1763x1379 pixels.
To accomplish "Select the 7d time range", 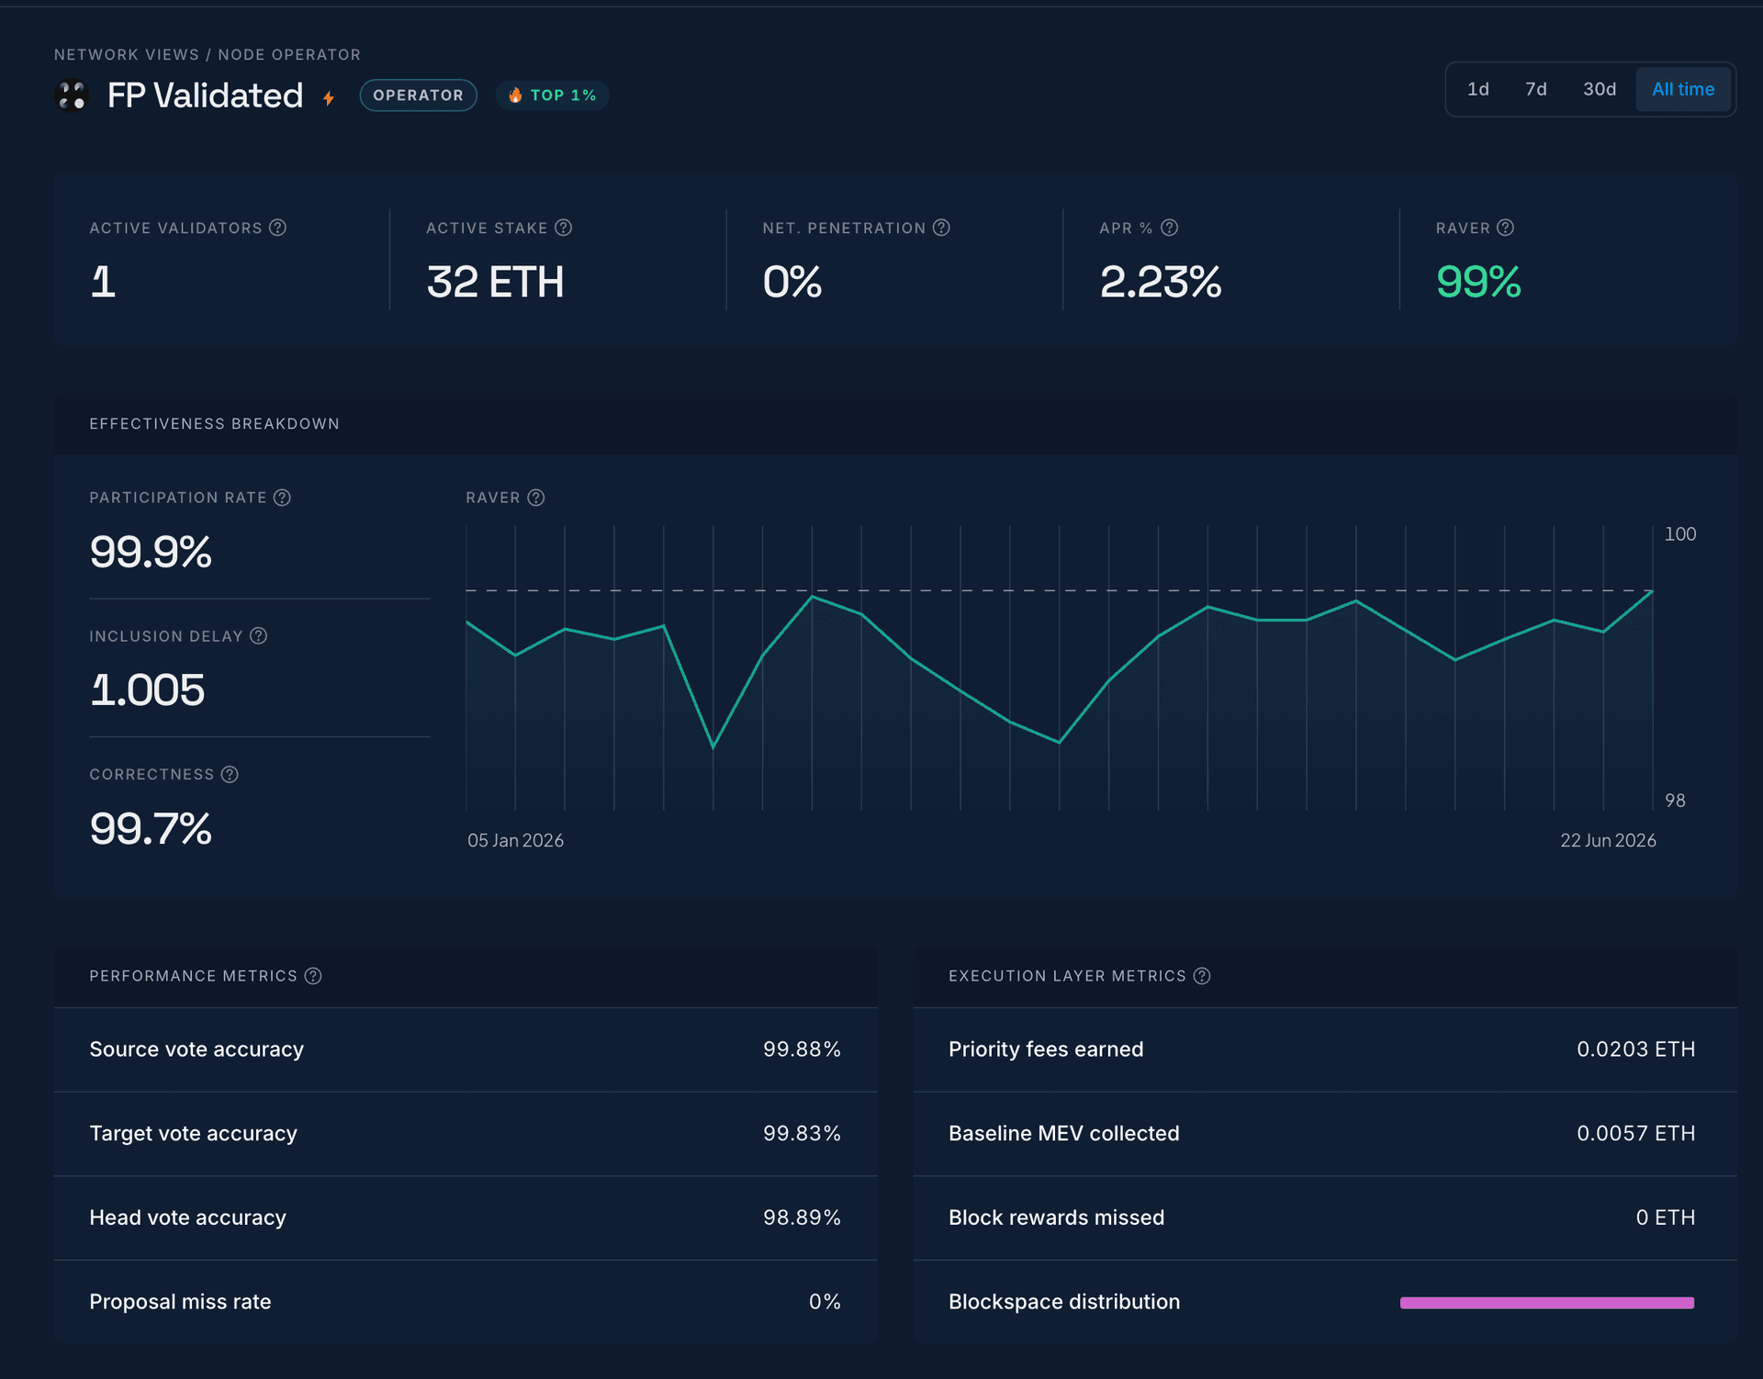I will point(1535,89).
